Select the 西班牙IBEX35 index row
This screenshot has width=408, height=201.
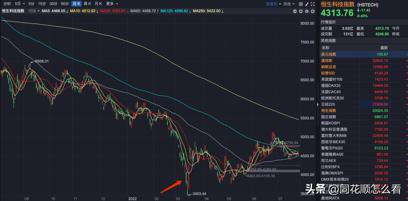[364, 142]
